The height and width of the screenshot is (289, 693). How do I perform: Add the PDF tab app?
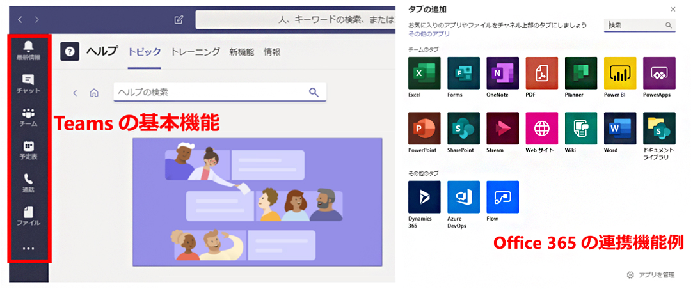(542, 73)
